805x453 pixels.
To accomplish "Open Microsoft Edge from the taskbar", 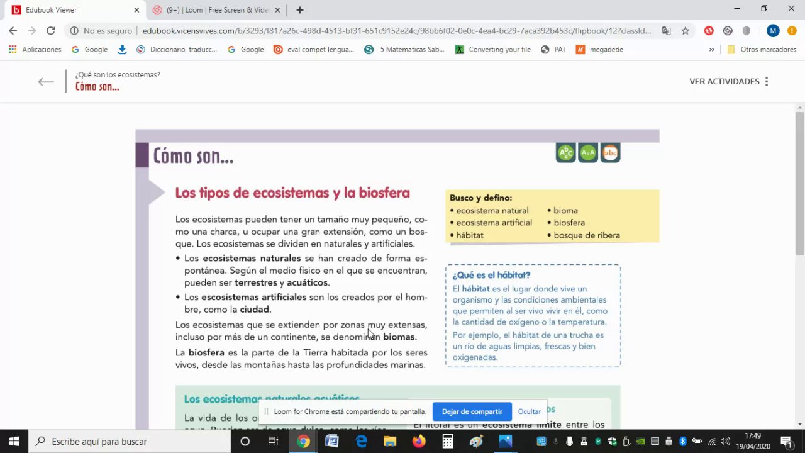I will click(x=362, y=441).
